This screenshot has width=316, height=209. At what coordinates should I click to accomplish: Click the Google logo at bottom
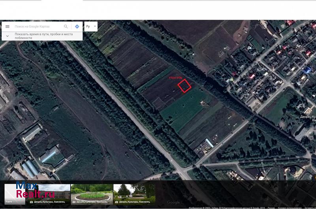[173, 203]
